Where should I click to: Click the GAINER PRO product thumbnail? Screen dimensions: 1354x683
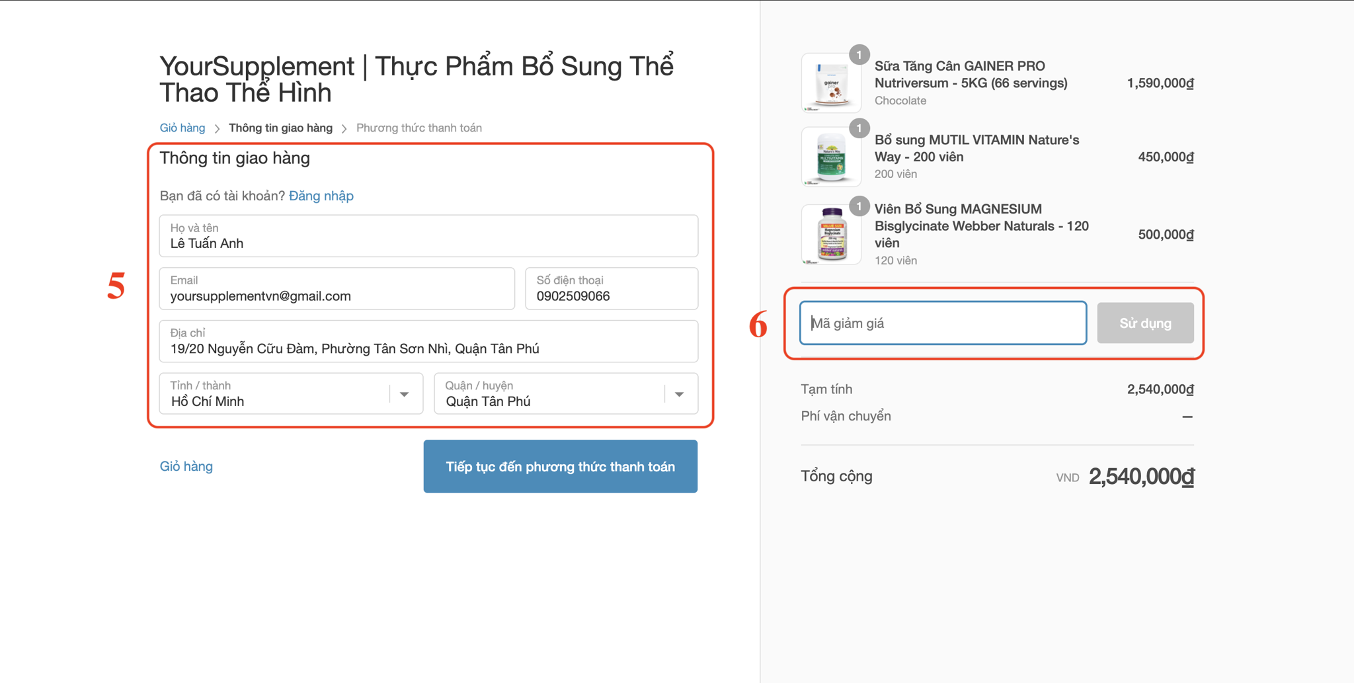click(831, 83)
